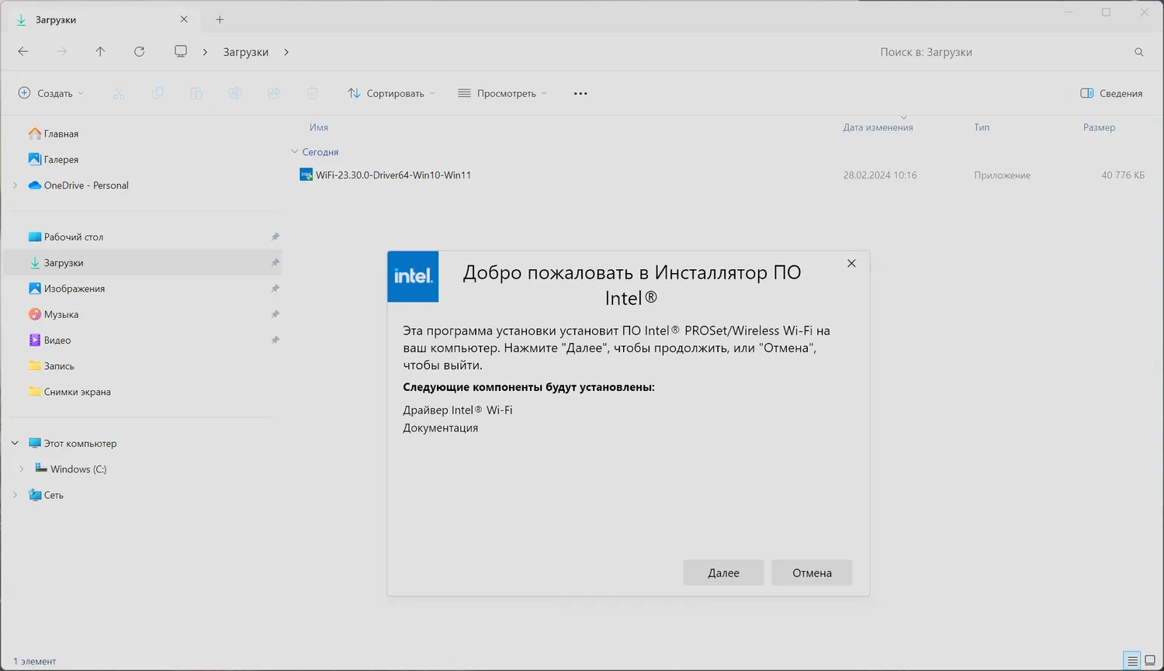Screen dimensions: 1164x671
Task: Refresh the Загрузки folder
Action: [140, 51]
